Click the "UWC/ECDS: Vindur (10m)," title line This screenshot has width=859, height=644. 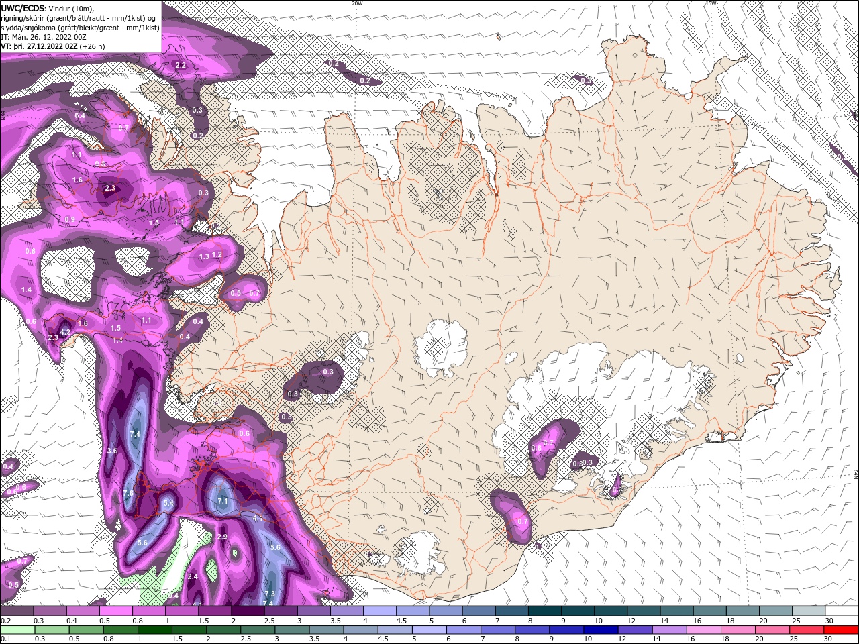click(48, 8)
